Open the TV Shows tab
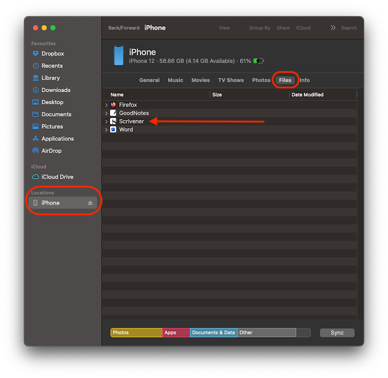388x378 pixels. pos(231,80)
